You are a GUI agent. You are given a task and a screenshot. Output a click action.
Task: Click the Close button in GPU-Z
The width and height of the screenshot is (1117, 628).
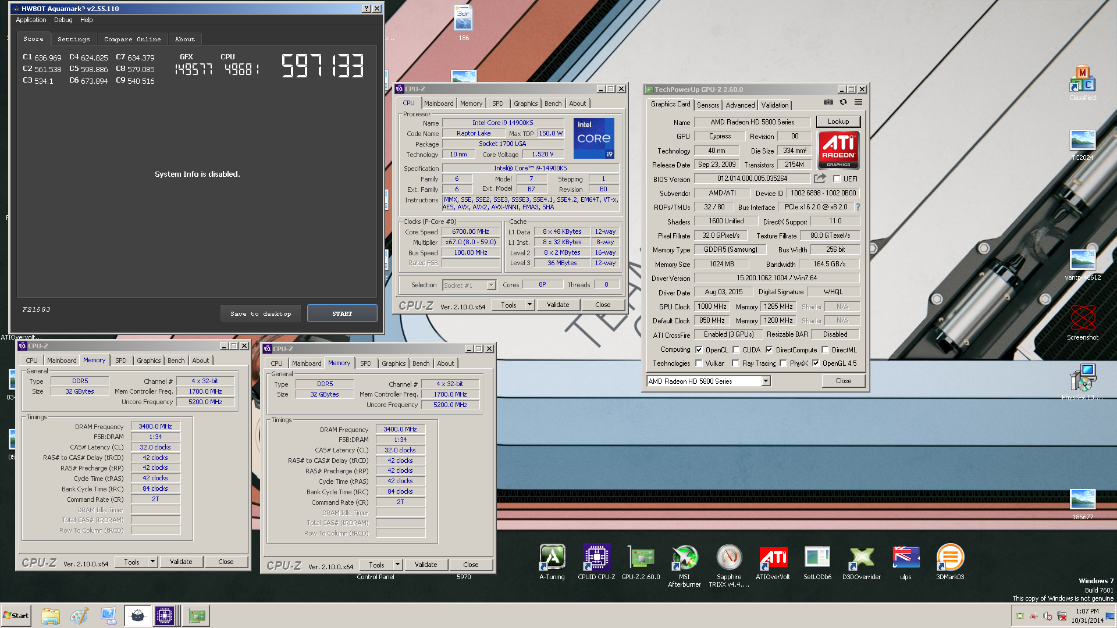[x=844, y=381]
